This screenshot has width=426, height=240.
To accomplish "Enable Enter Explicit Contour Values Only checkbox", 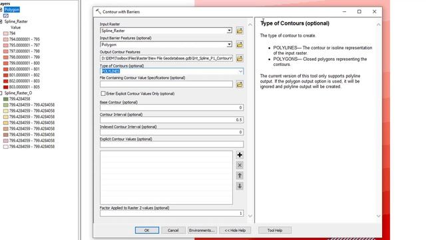I will tap(103, 93).
